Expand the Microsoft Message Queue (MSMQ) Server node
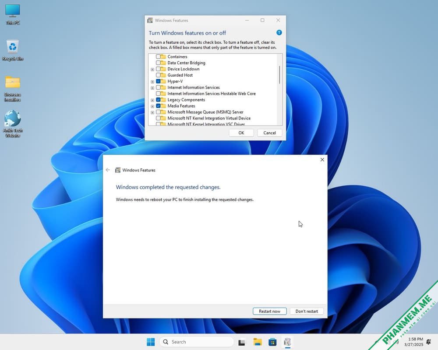This screenshot has width=438, height=350. click(152, 112)
